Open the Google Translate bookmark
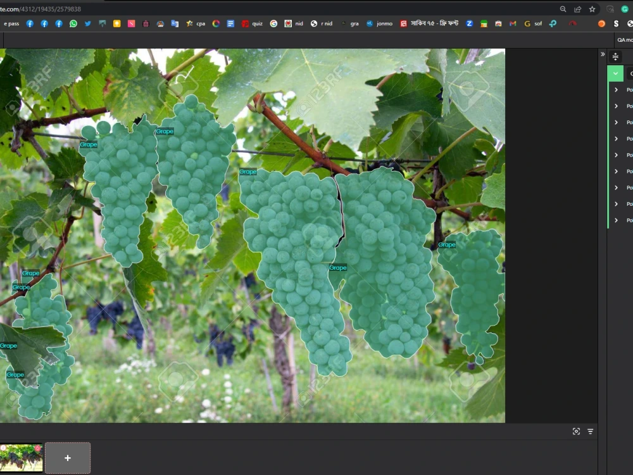Image resolution: width=633 pixels, height=475 pixels. click(x=175, y=23)
